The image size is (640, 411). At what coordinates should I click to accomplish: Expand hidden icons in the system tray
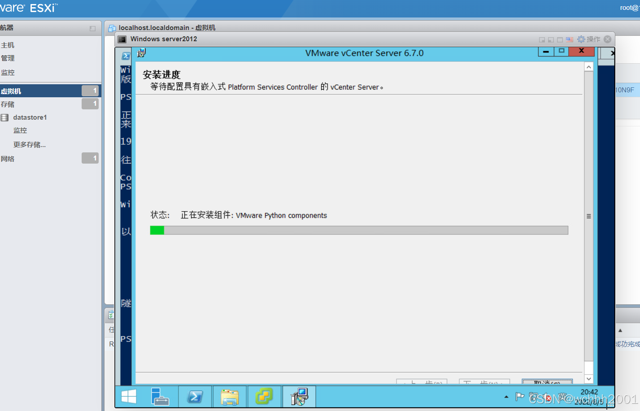(x=506, y=396)
